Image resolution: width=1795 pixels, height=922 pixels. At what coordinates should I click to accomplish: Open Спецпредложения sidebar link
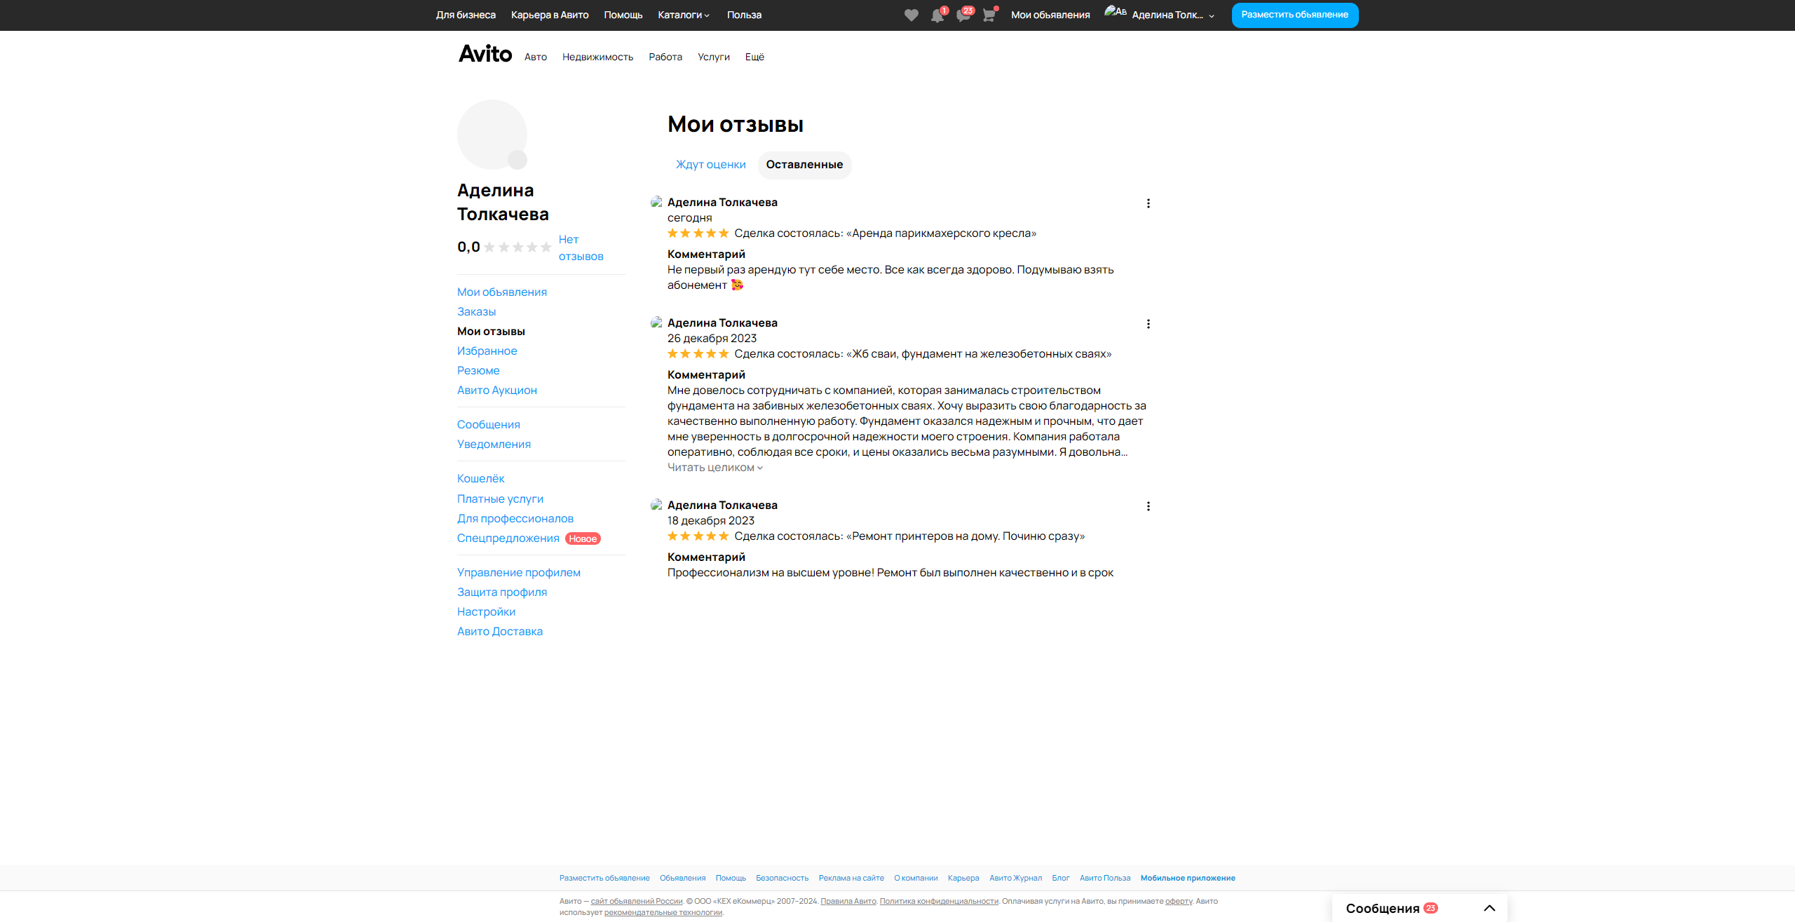(x=508, y=538)
